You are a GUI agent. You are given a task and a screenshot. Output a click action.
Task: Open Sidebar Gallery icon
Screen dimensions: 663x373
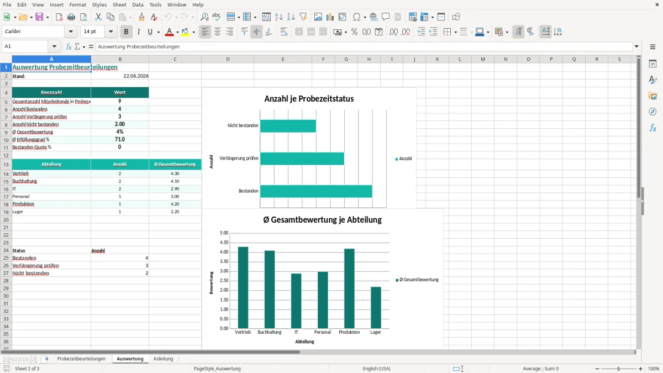coord(653,96)
